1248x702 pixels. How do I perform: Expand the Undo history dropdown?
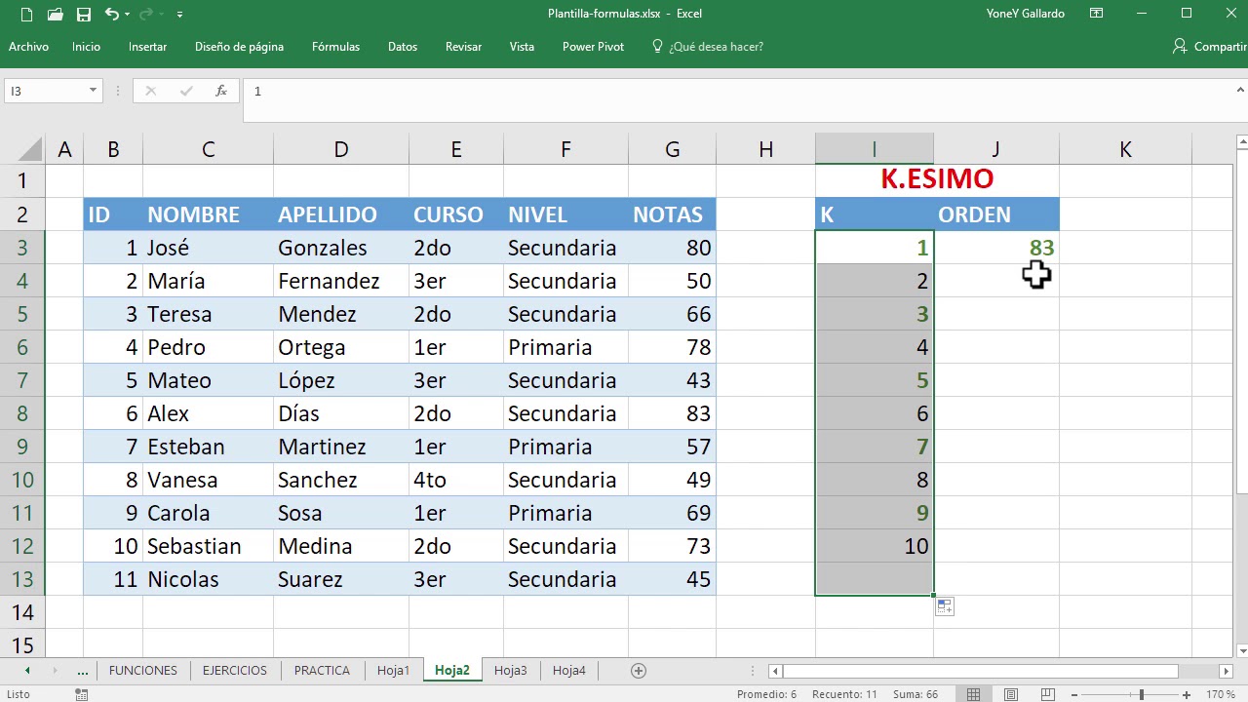point(127,15)
